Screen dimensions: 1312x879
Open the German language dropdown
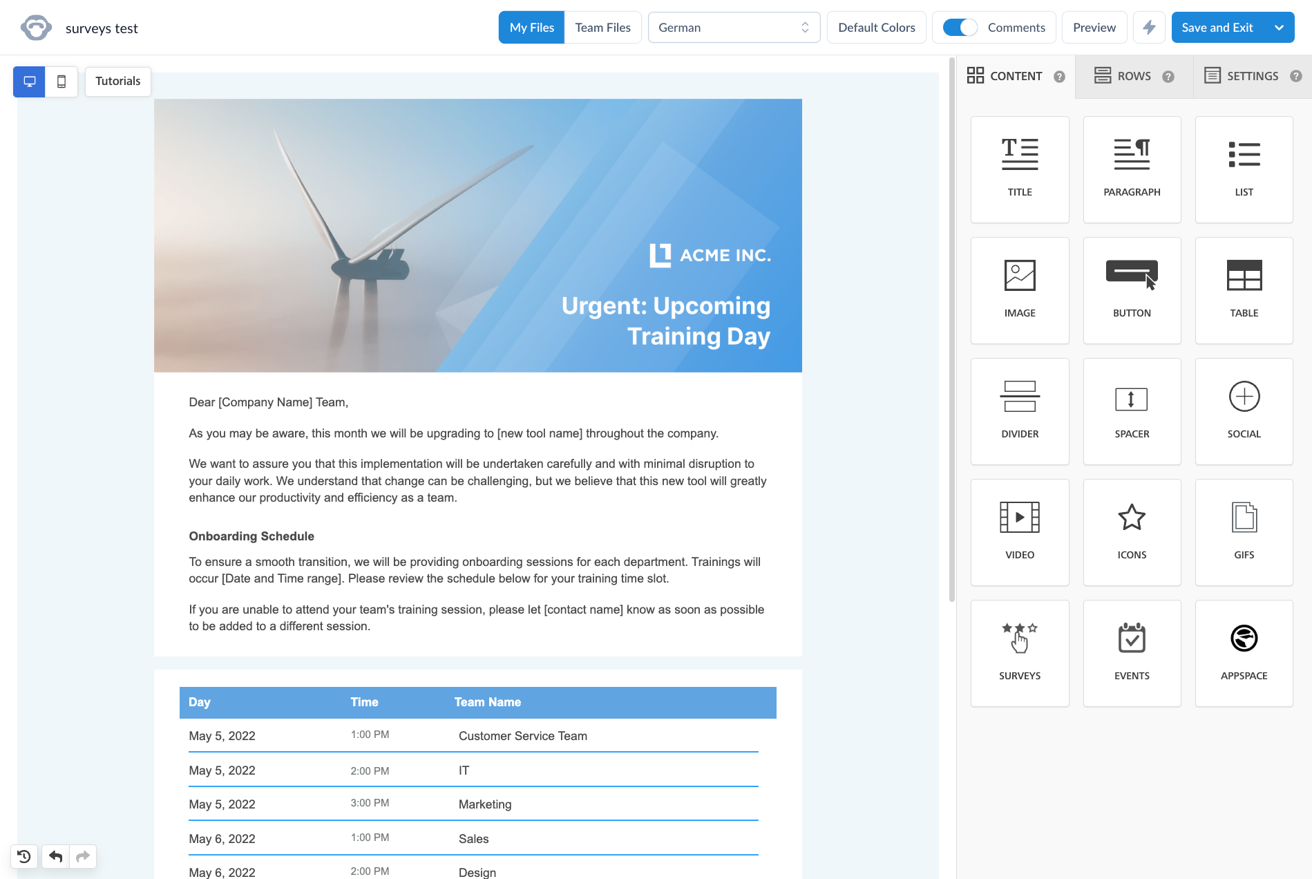coord(734,28)
